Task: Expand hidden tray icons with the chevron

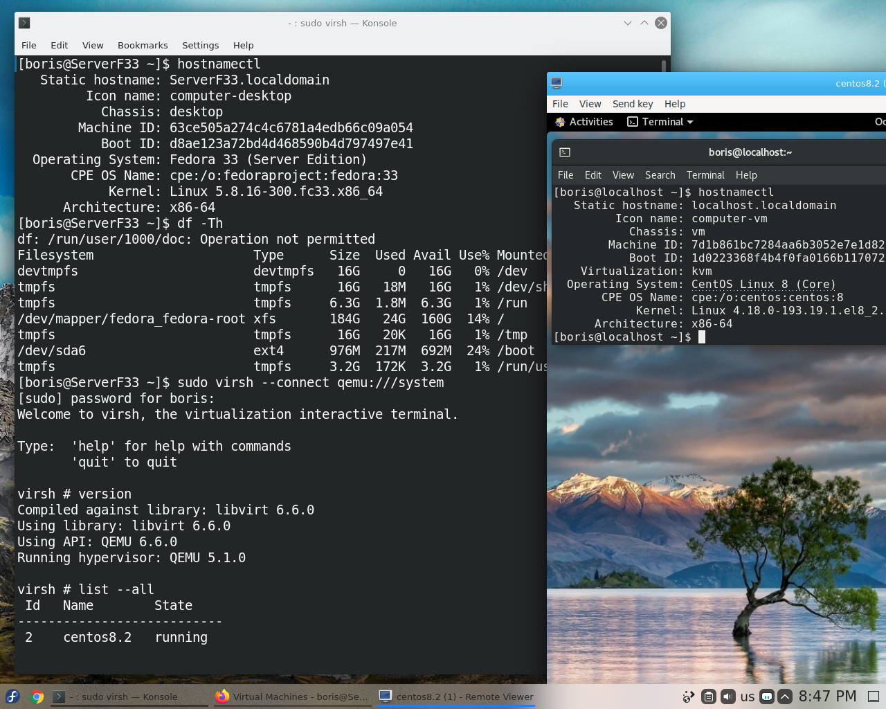Action: (785, 697)
